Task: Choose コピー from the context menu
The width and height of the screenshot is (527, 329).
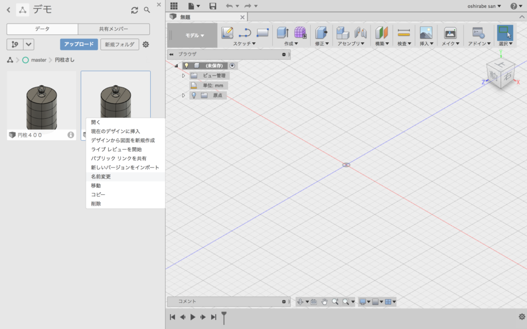Action: 98,195
